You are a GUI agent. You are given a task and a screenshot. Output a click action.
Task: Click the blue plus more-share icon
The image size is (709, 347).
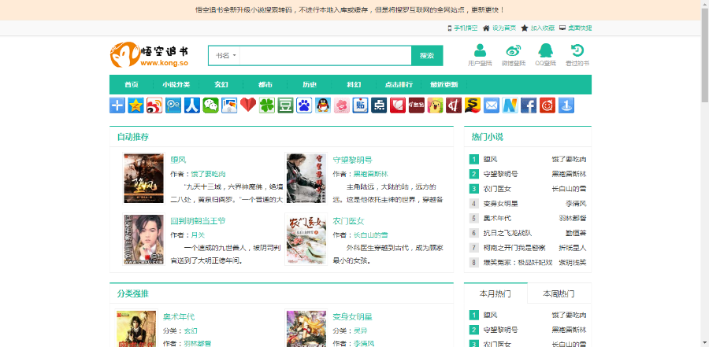click(117, 105)
